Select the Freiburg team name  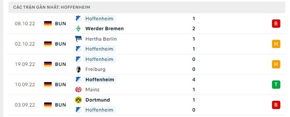[x=95, y=69]
